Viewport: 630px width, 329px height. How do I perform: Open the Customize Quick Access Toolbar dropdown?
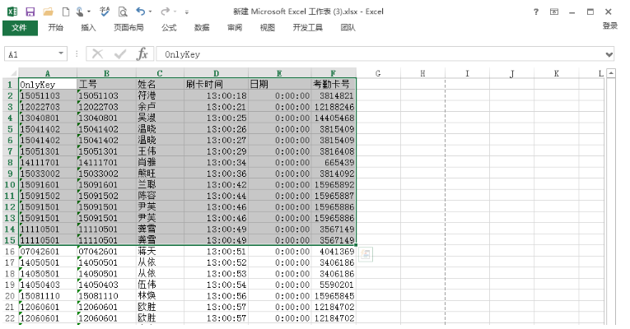pos(187,12)
